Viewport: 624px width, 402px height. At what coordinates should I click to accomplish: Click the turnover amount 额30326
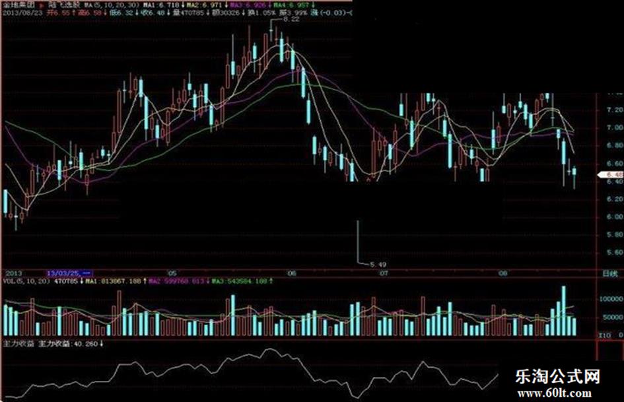click(x=226, y=13)
